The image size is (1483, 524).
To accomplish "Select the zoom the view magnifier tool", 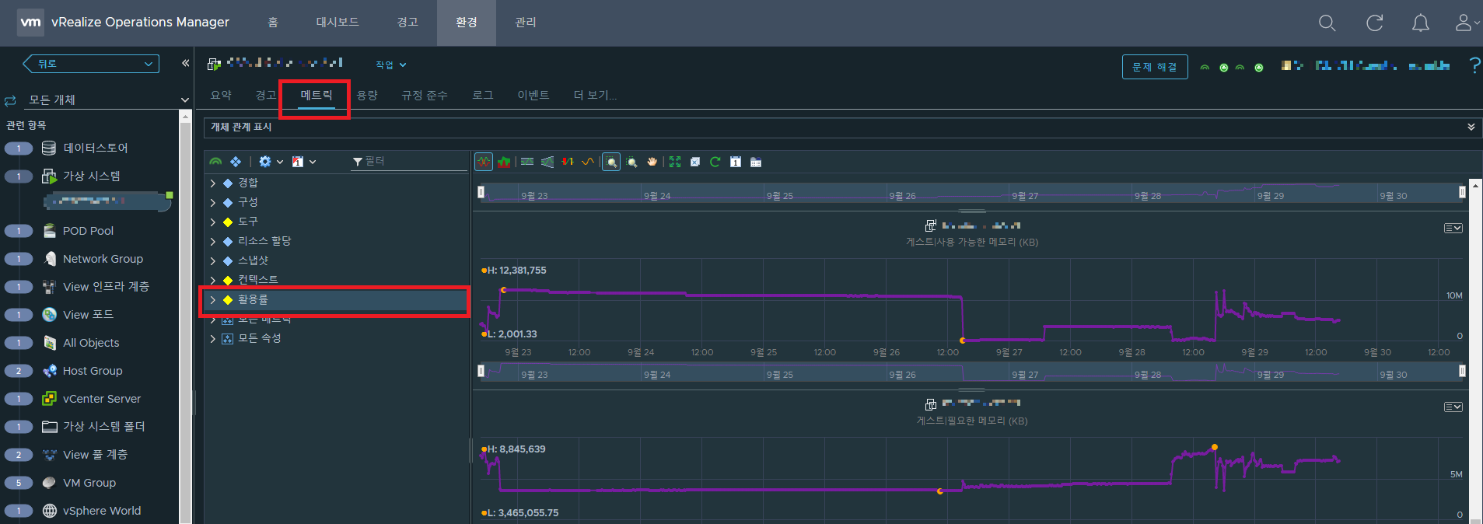I will (x=632, y=162).
